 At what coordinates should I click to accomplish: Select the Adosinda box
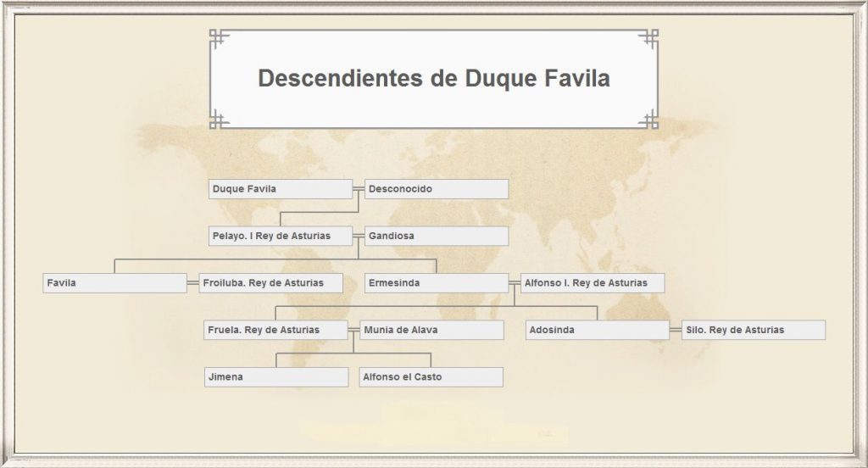[598, 330]
